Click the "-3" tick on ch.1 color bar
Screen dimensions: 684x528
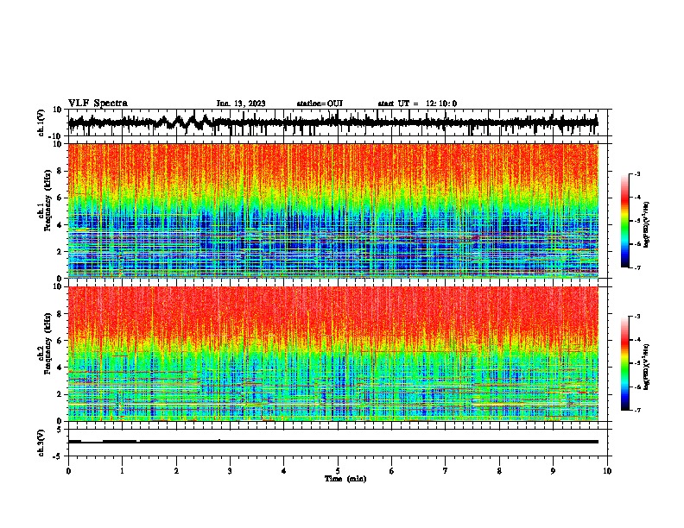coord(637,174)
